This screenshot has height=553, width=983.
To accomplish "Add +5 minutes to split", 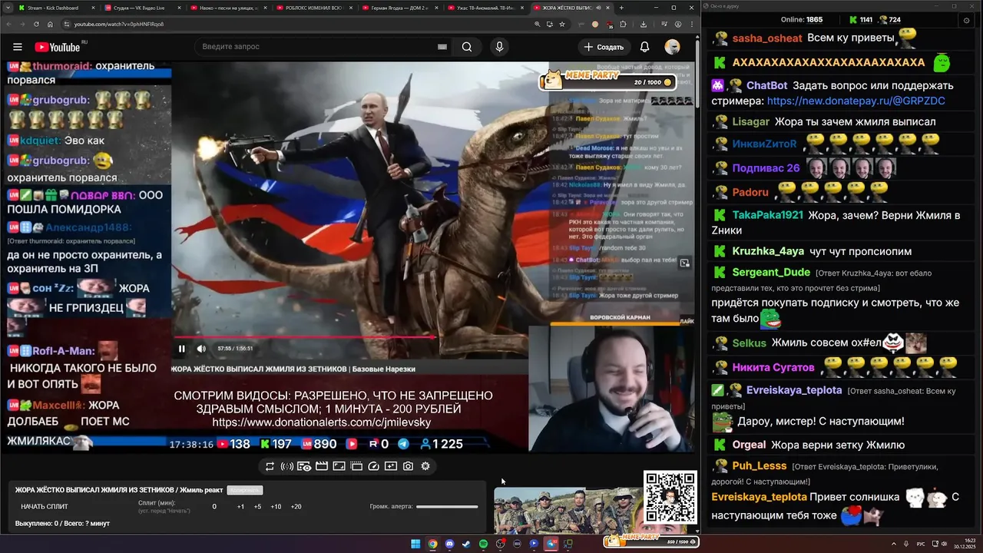I will pyautogui.click(x=257, y=507).
